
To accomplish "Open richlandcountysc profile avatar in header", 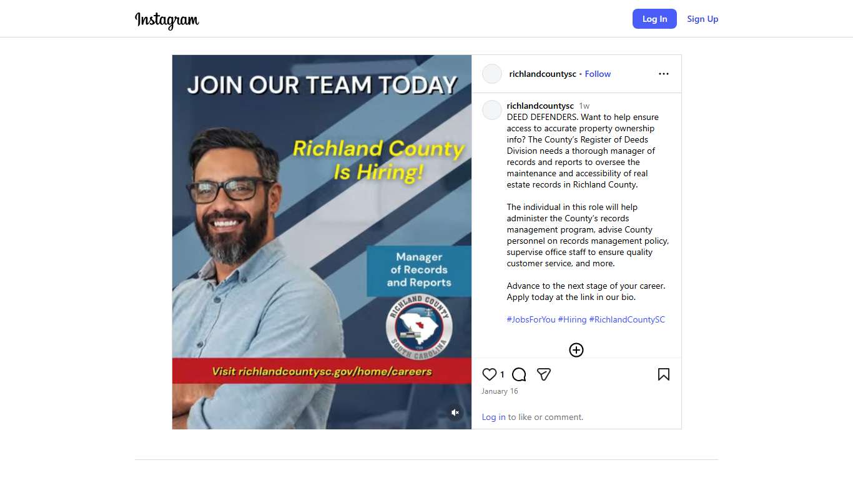I will pos(492,74).
